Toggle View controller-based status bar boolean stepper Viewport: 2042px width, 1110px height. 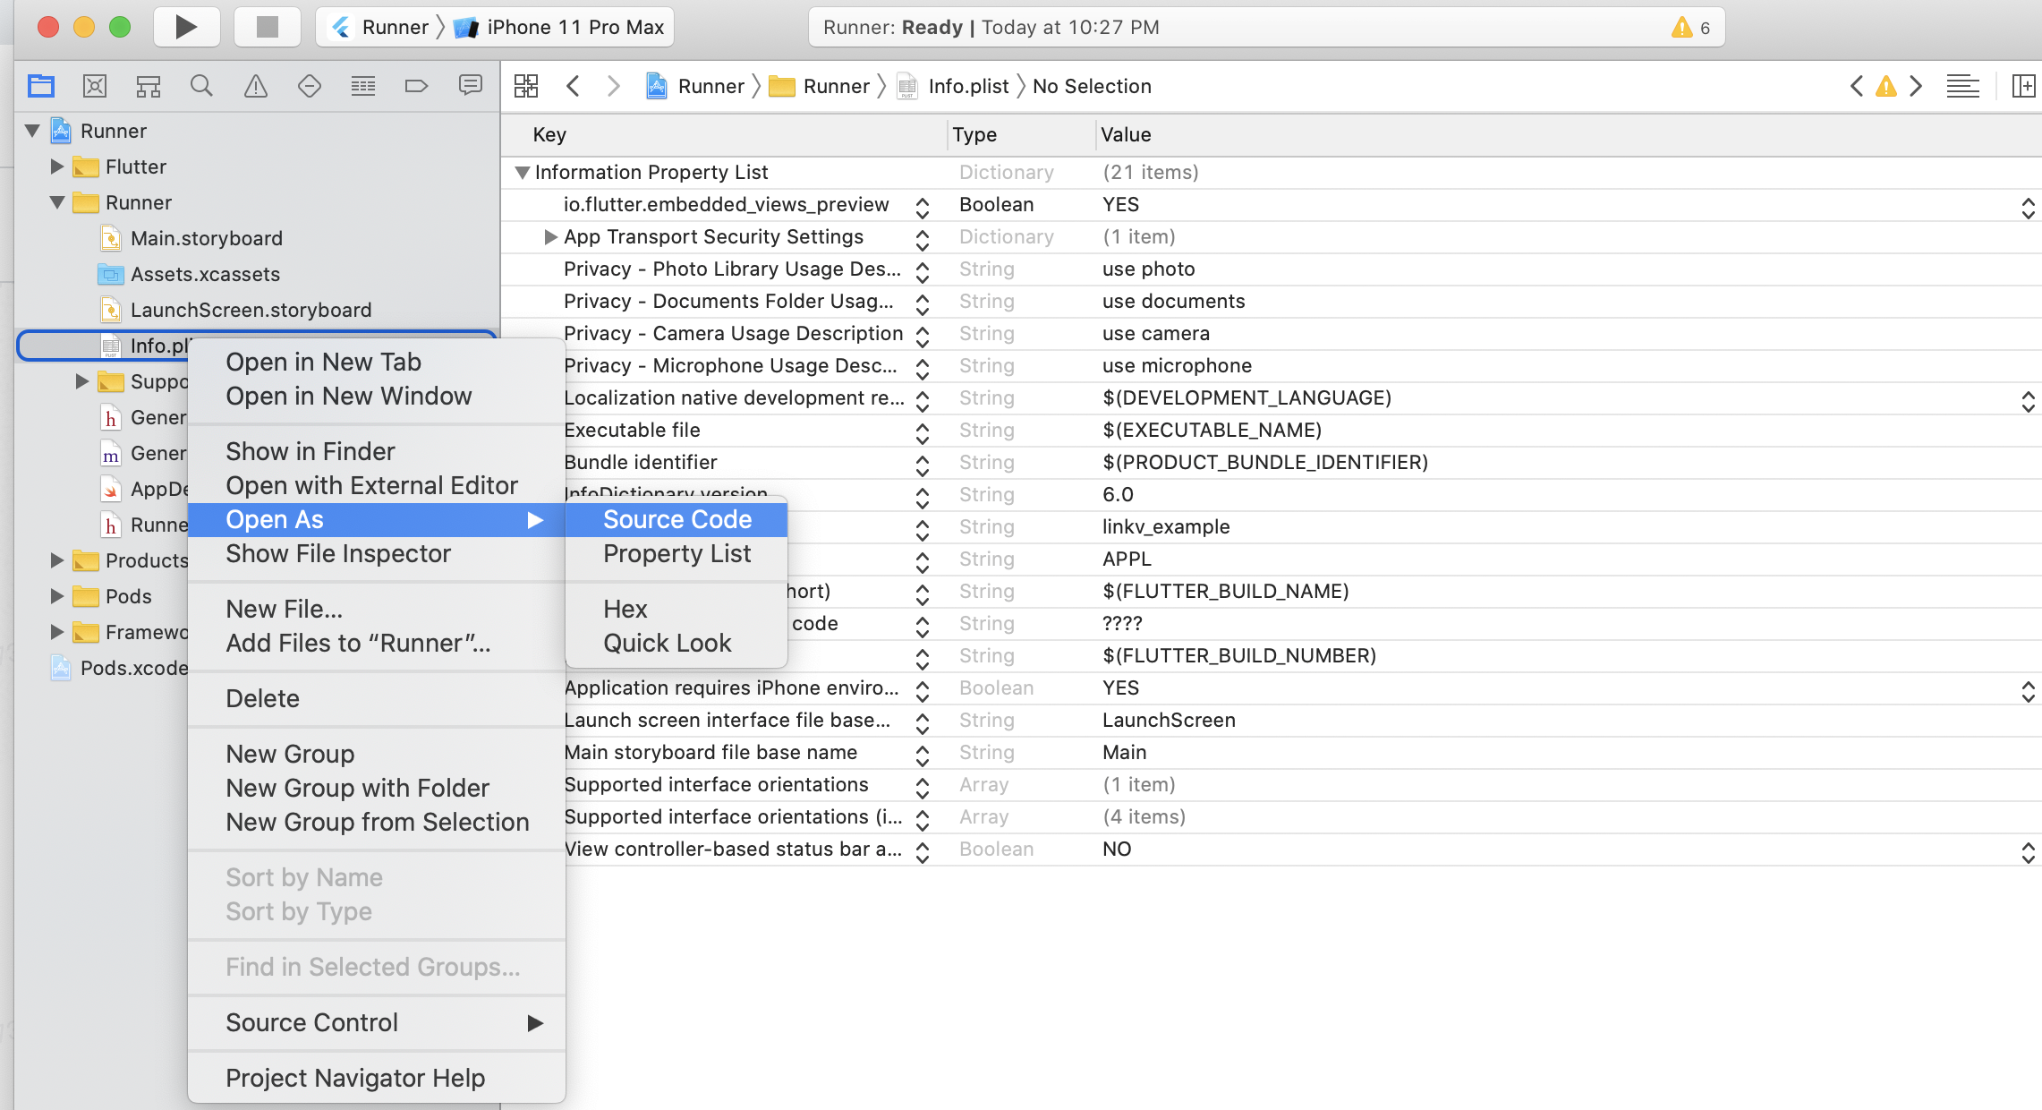pos(2028,852)
